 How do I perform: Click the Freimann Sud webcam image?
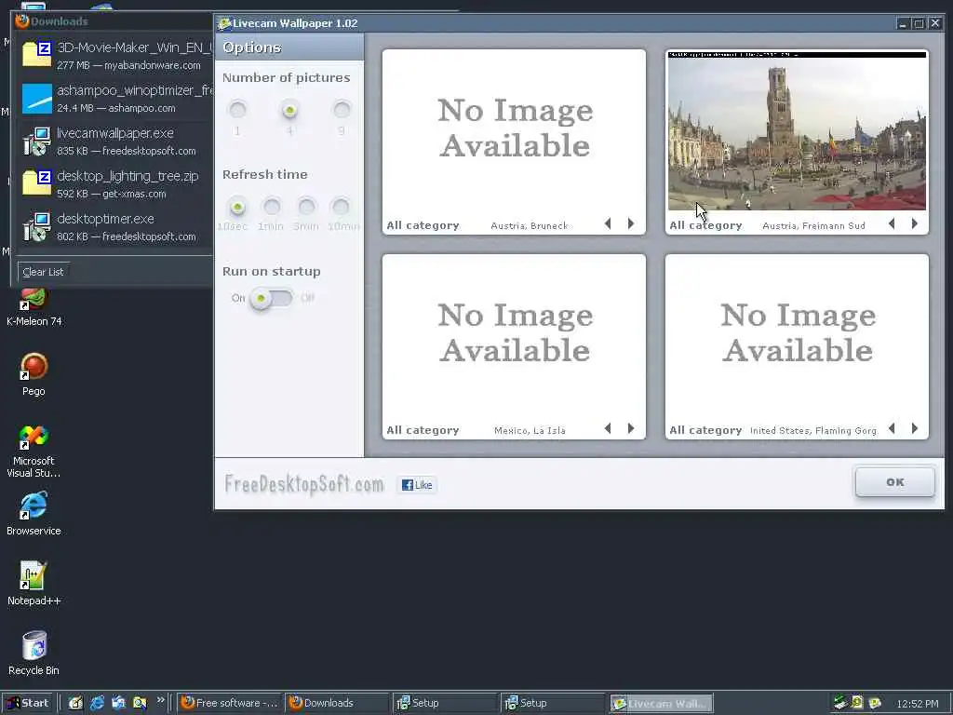pos(797,131)
